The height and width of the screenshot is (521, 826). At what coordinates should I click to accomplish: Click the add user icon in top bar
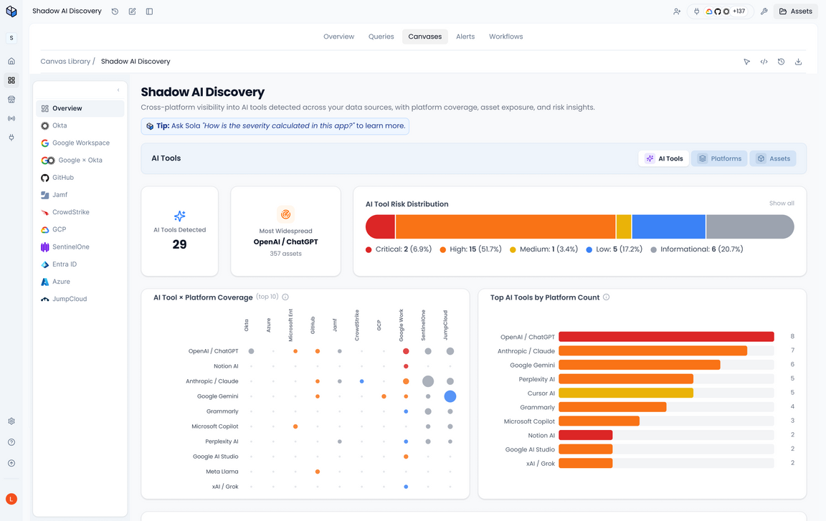tap(677, 11)
